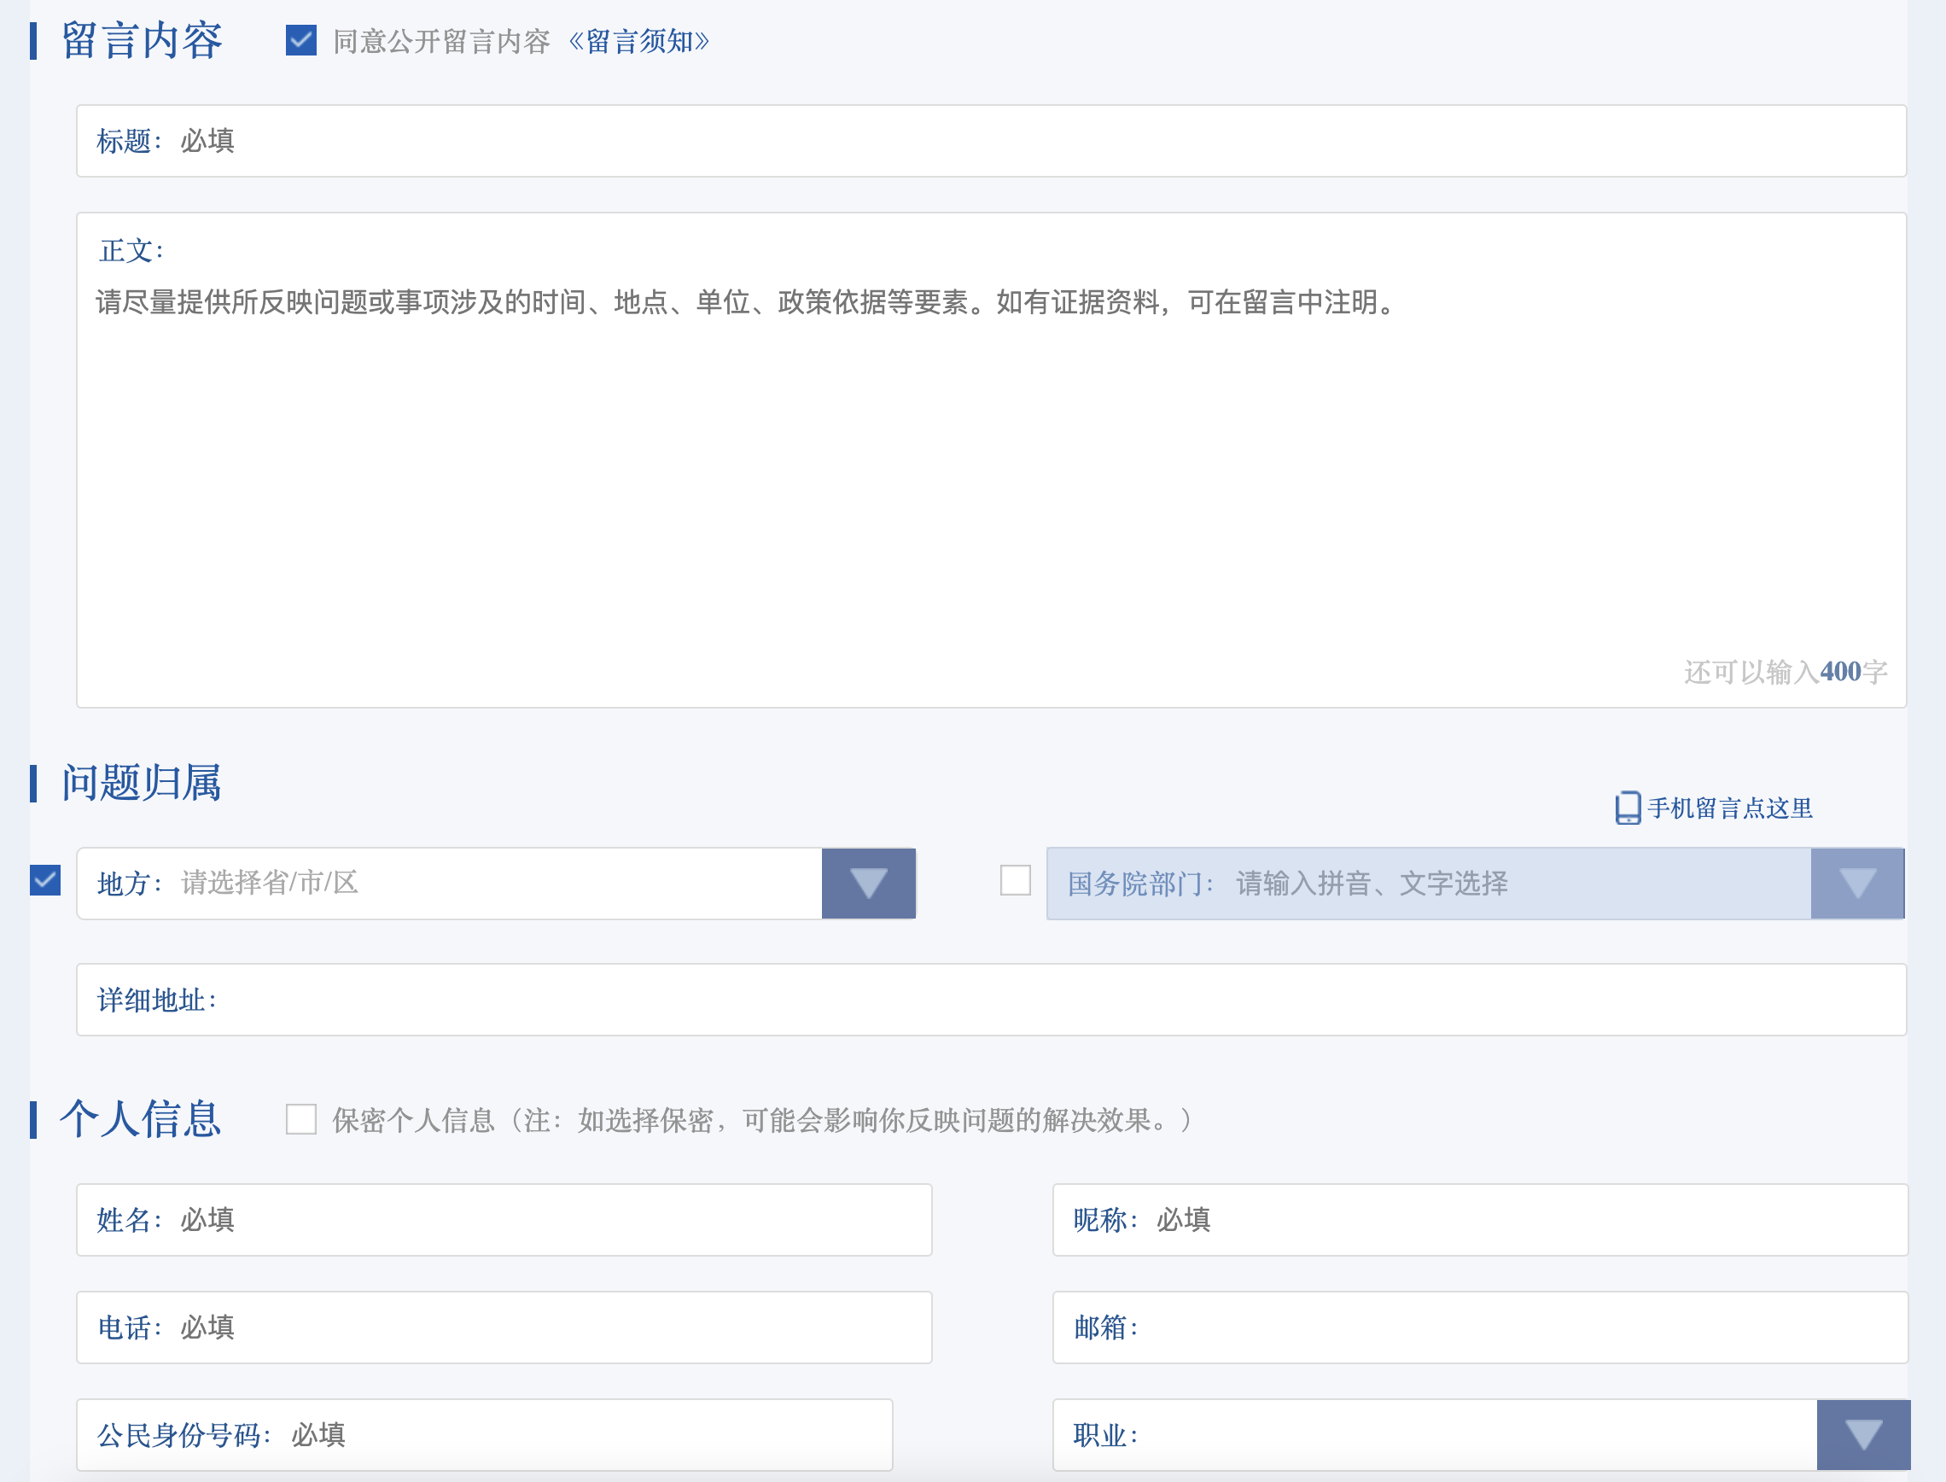Open the 手机留言点这里 link
Viewport: 1946px width, 1482px height.
click(x=1729, y=808)
